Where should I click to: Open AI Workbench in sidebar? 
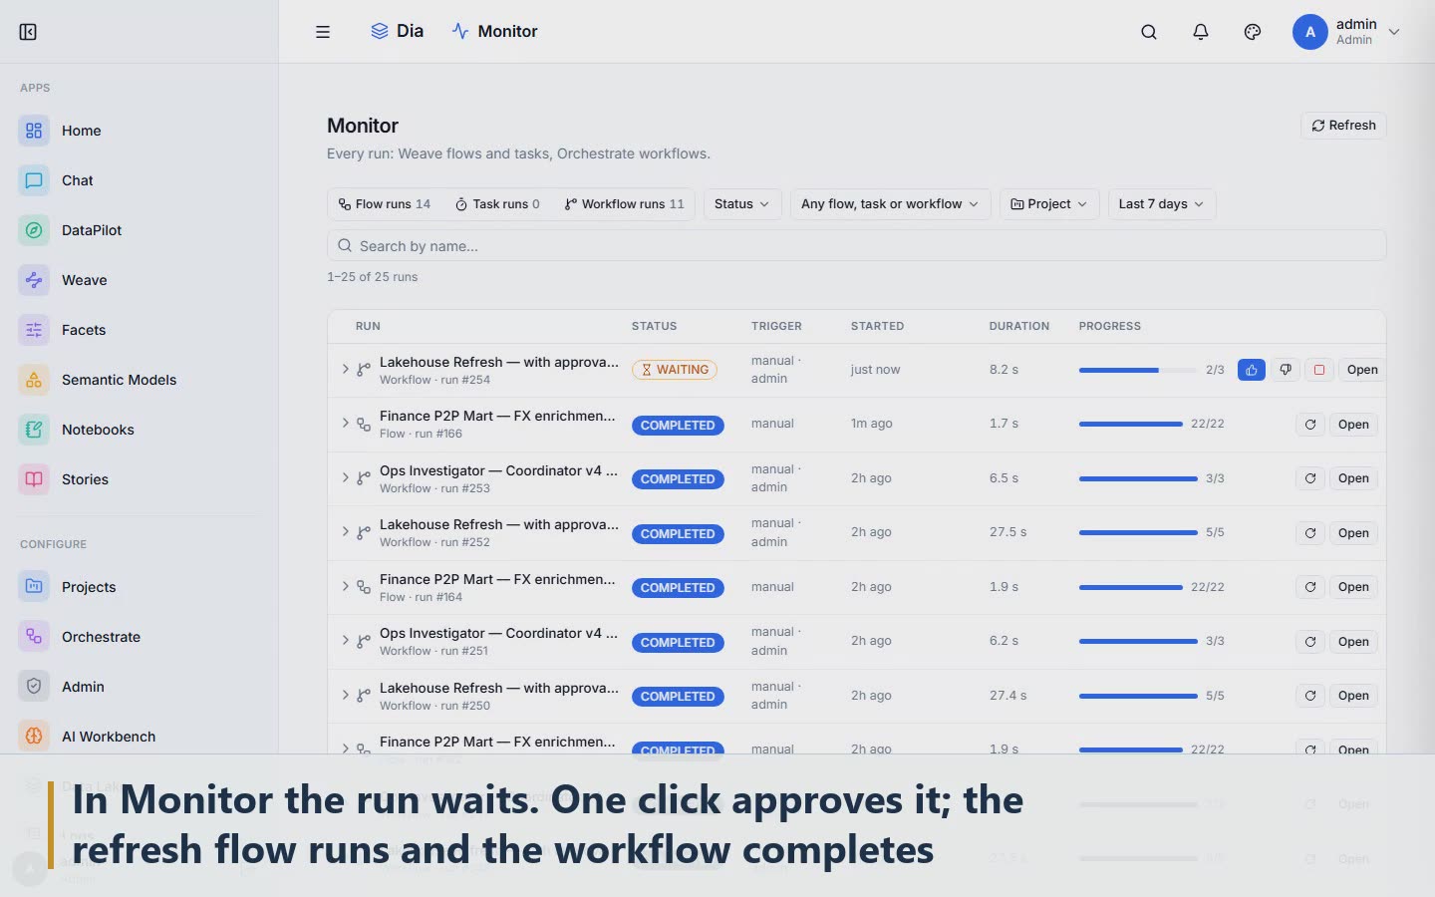(139, 737)
